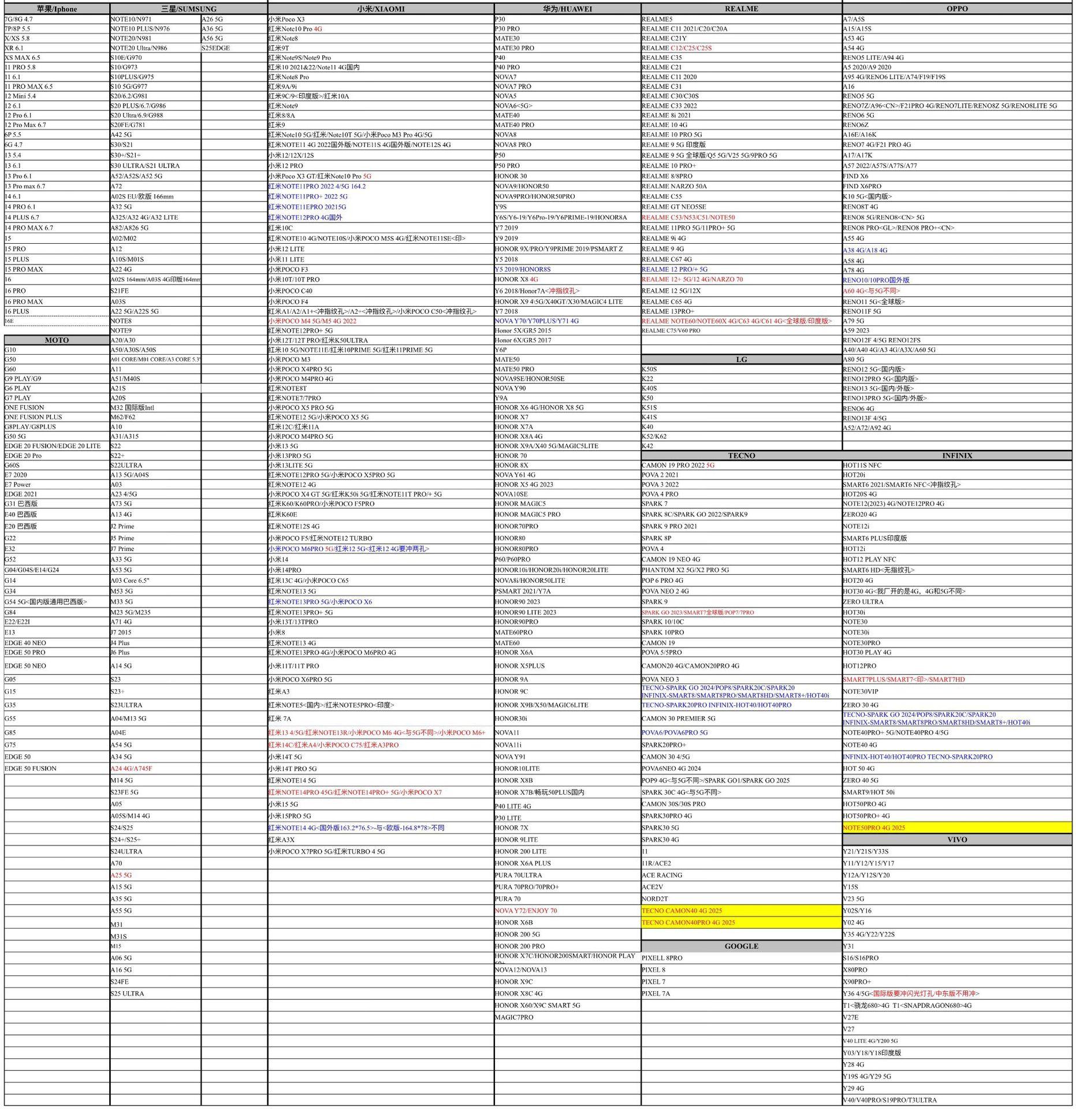Click the '红米9T' cell
Screen dimensions: 1076x1109
pyautogui.click(x=381, y=48)
